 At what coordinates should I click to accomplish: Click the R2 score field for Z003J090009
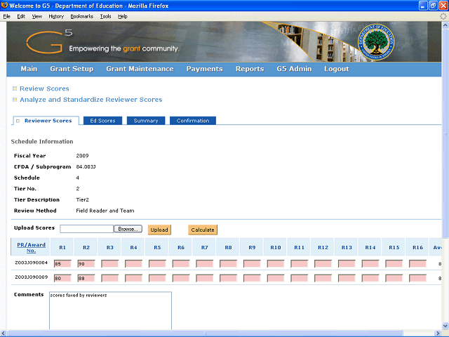point(86,278)
